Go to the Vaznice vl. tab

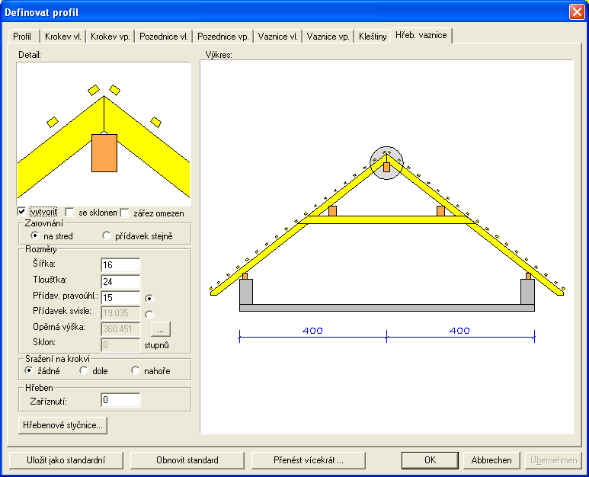point(277,37)
